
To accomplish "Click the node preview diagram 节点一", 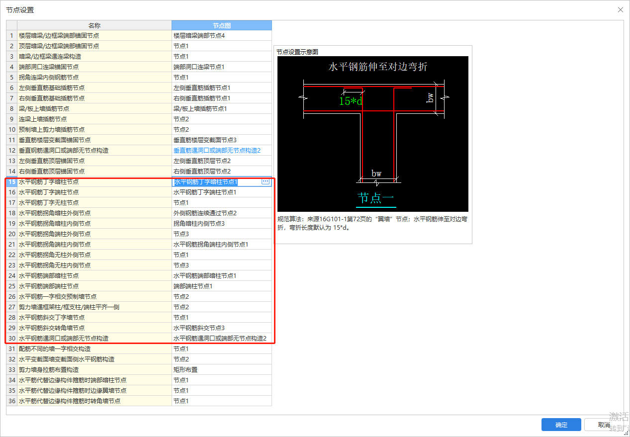I will [x=373, y=134].
